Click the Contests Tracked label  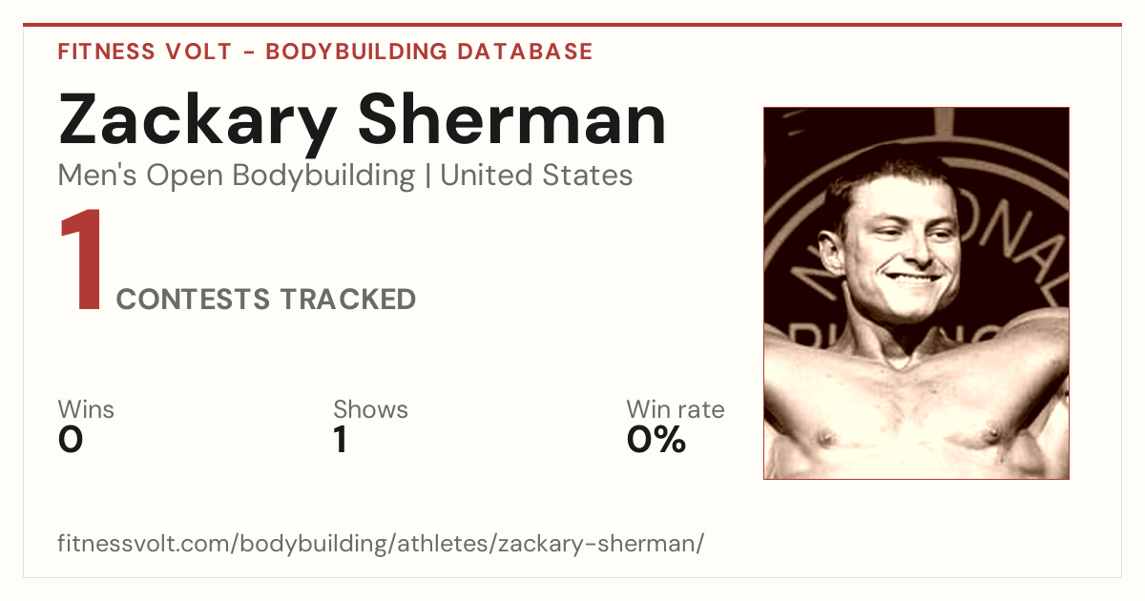coord(266,300)
